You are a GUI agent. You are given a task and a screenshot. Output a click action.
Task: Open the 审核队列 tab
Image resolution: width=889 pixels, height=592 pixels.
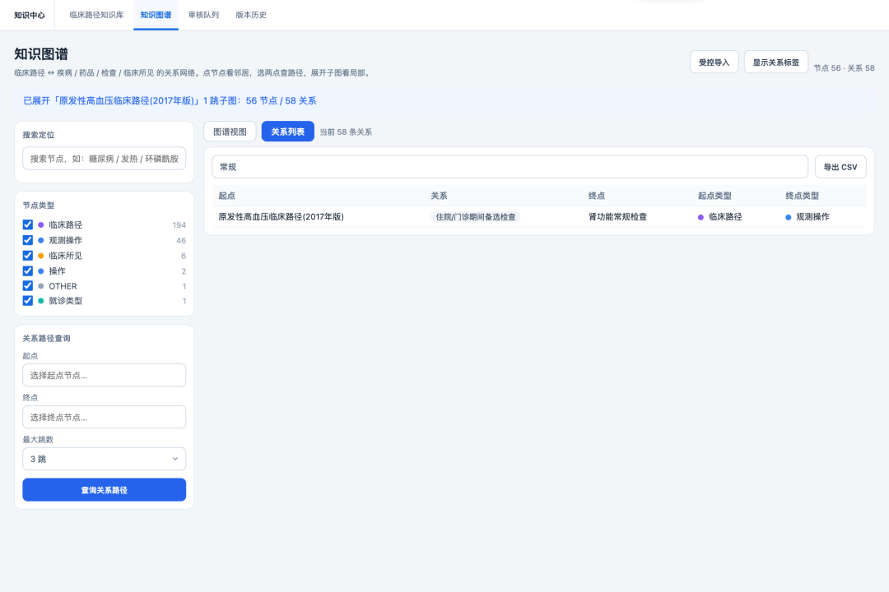tap(203, 16)
